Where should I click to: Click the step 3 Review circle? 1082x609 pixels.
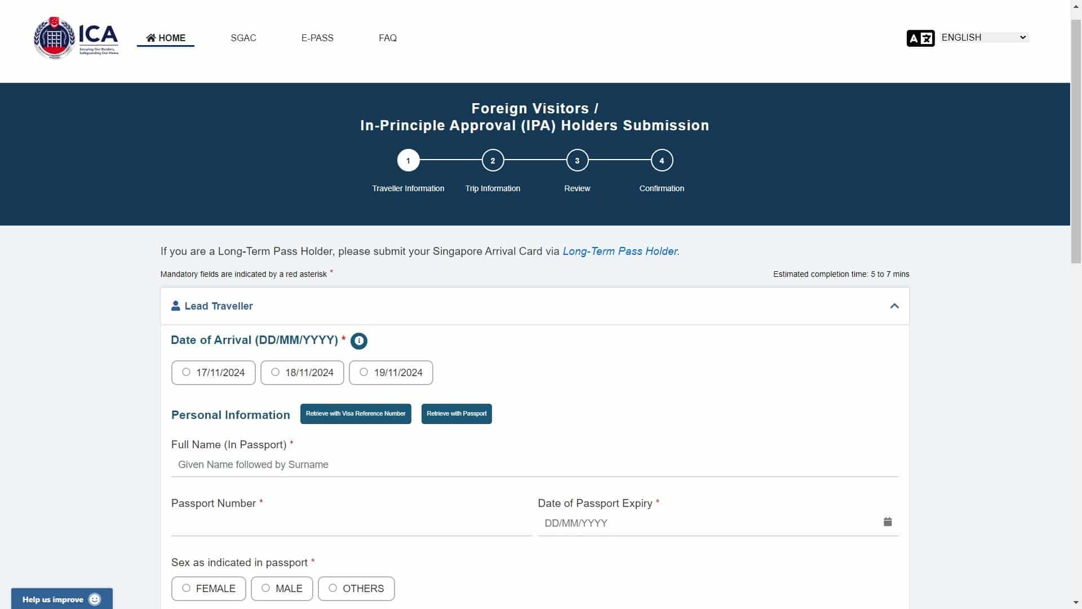pyautogui.click(x=577, y=160)
